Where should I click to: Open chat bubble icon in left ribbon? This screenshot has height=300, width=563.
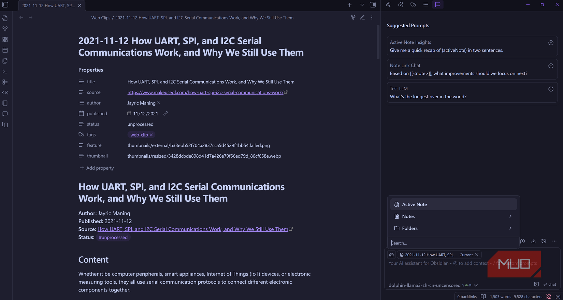point(5,114)
